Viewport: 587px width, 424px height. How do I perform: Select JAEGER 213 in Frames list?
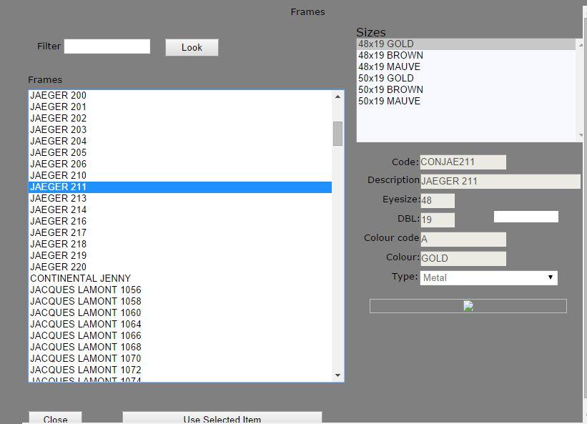180,198
